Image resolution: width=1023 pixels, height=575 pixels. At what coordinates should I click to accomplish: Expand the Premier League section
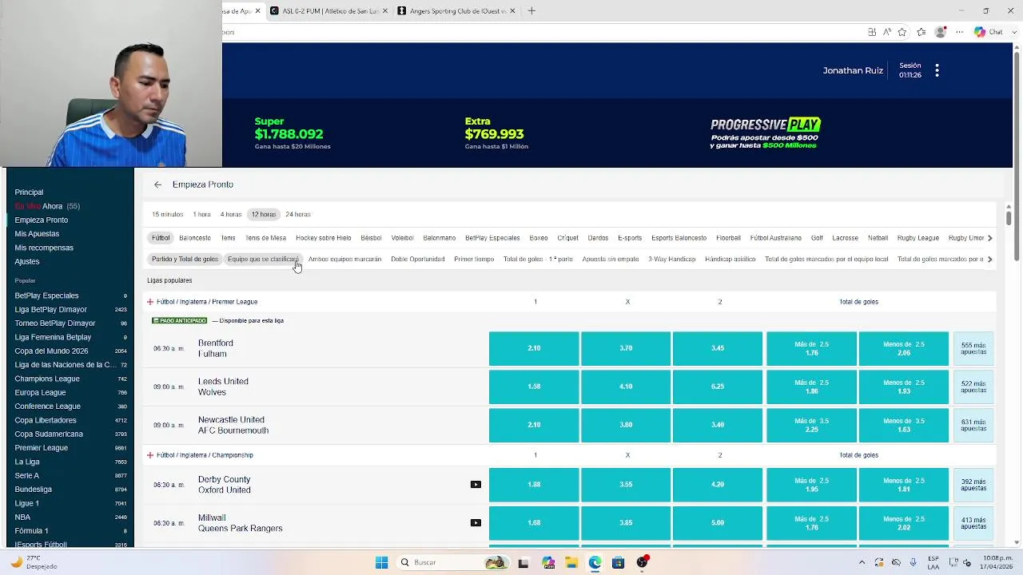149,302
